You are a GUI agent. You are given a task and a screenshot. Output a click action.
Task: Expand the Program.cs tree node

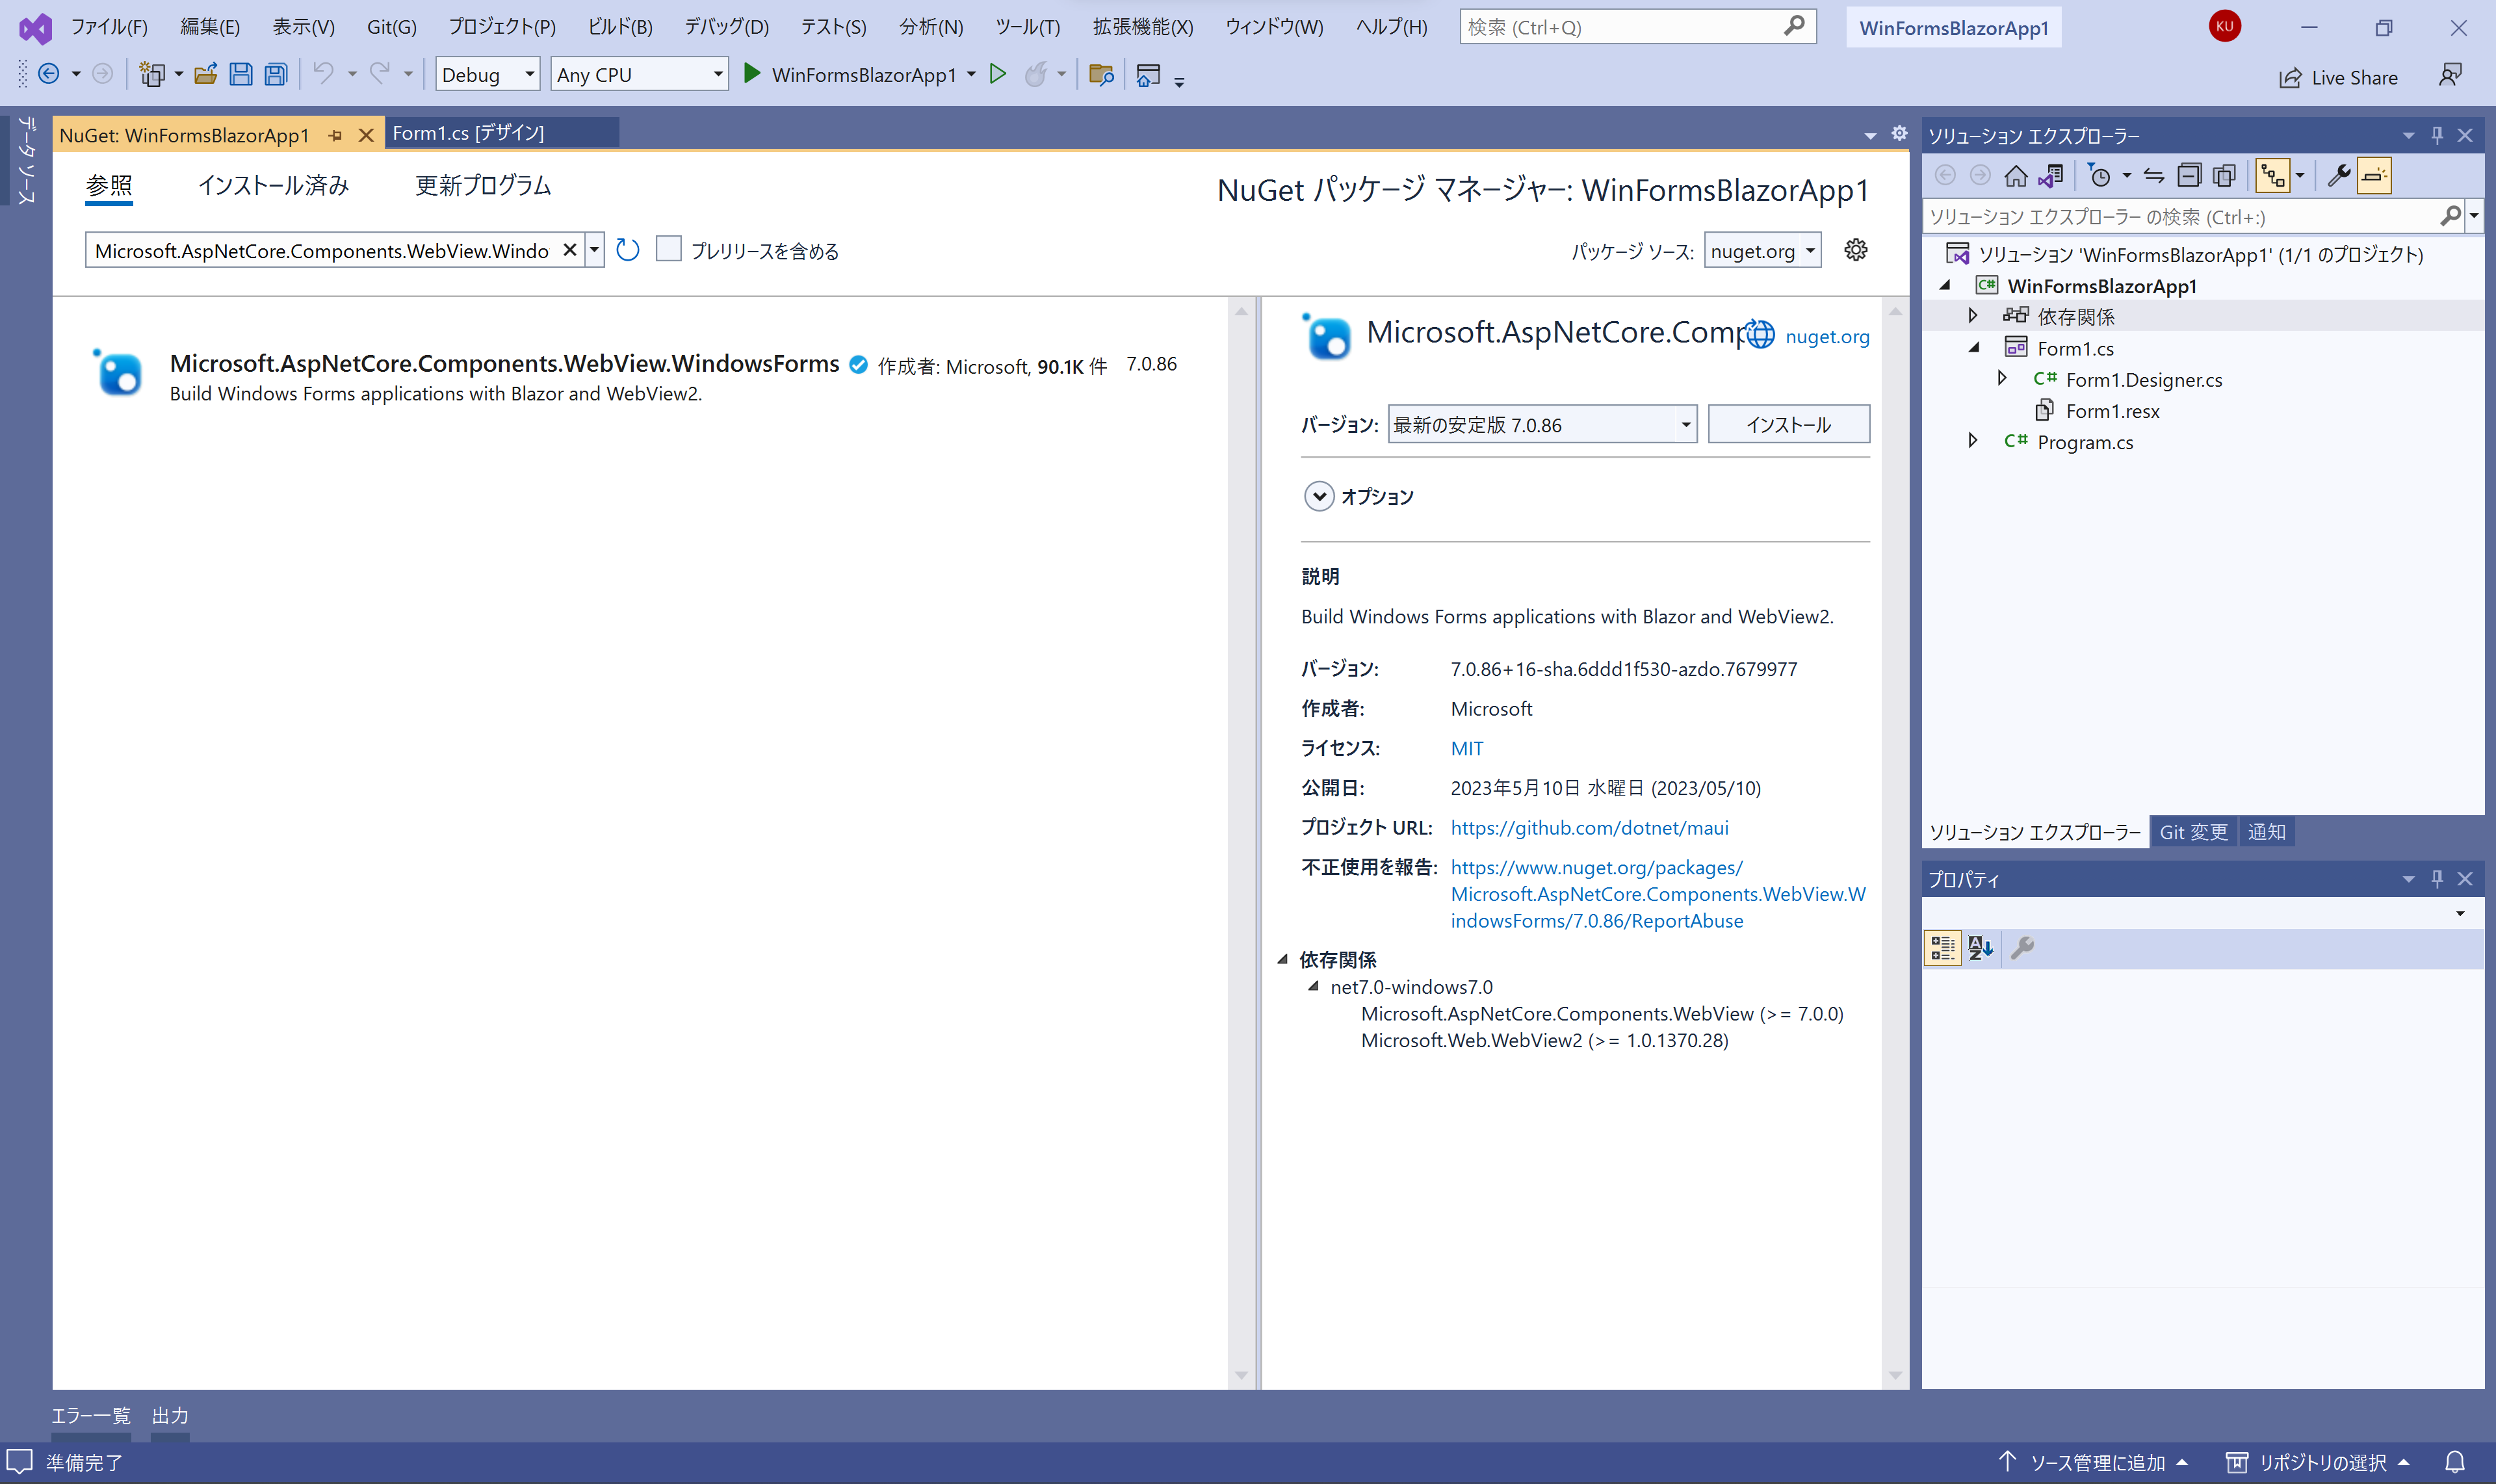click(x=1972, y=441)
